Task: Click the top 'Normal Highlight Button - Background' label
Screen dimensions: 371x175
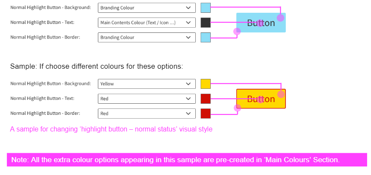Action: (x=50, y=8)
